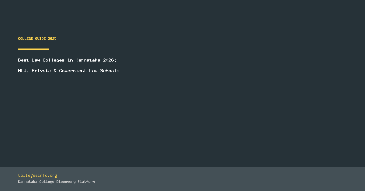
Task: Click the NLU, Private & Government subtitle line
Action: (x=68, y=71)
